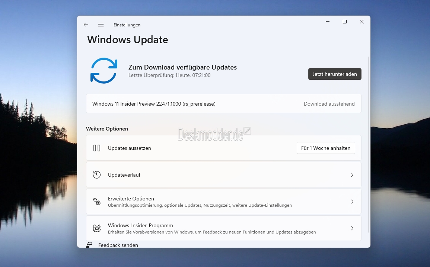The image size is (430, 267).
Task: Expand Updateverlauf with its chevron
Action: (x=353, y=175)
